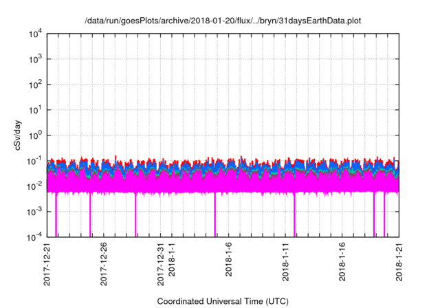Select the 10^-2 y-axis tick label

(34, 186)
